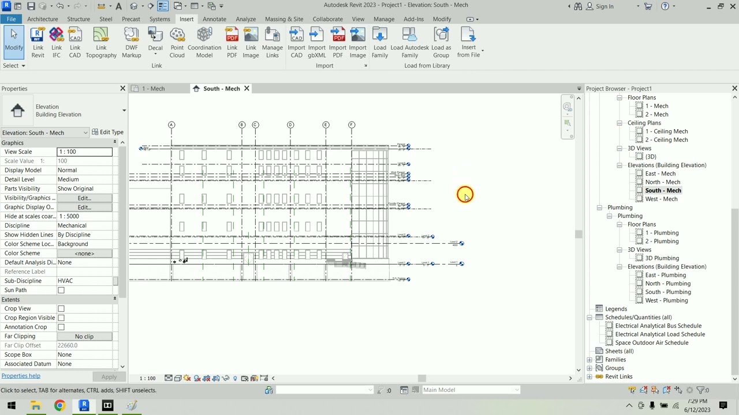Click the Import Image tool
Screen dimensions: 739x415
[357, 42]
